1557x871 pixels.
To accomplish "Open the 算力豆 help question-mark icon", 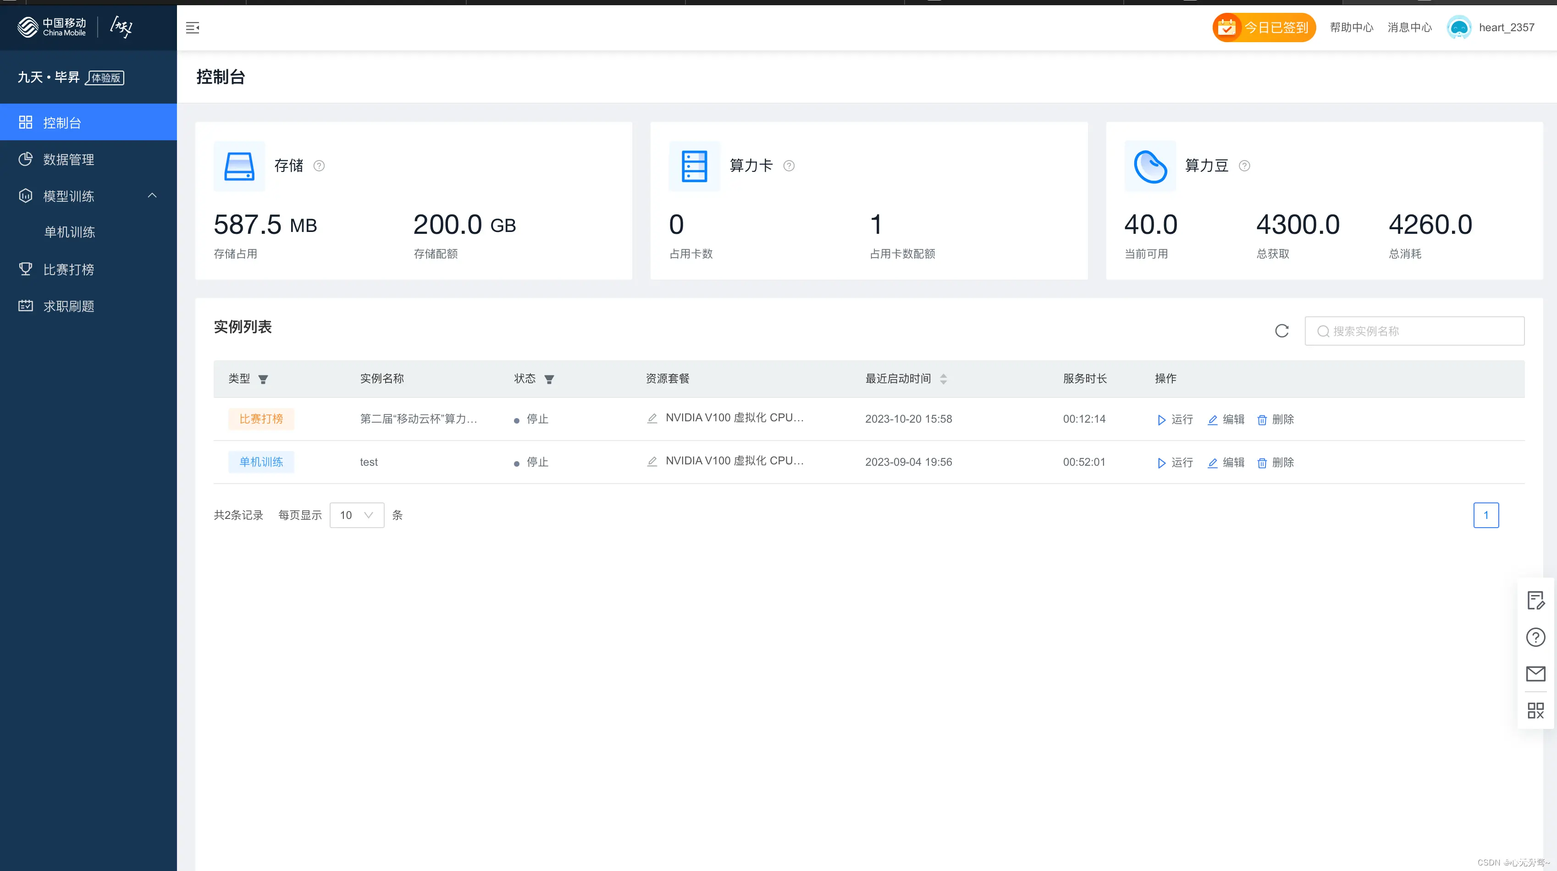I will (1244, 165).
